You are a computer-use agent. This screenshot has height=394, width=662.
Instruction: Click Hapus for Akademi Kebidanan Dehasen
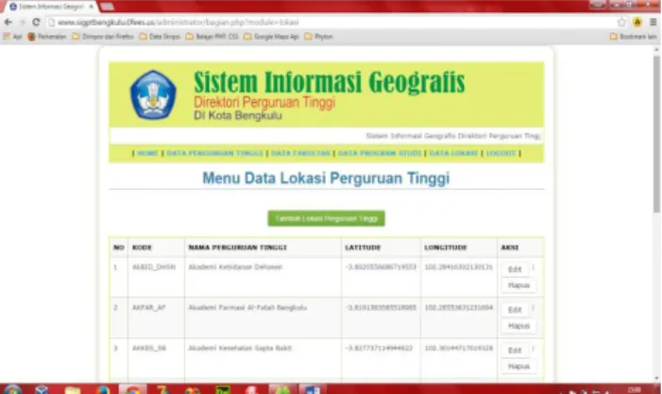[518, 285]
